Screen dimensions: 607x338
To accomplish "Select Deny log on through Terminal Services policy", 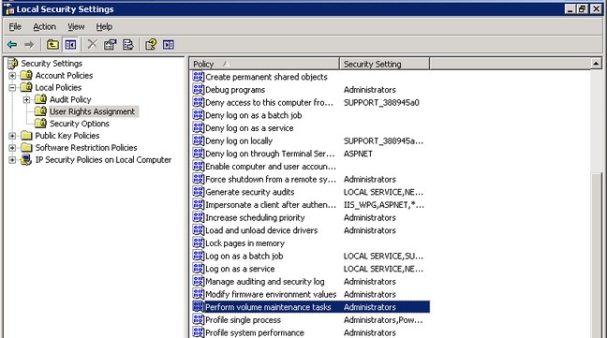I will [x=270, y=154].
